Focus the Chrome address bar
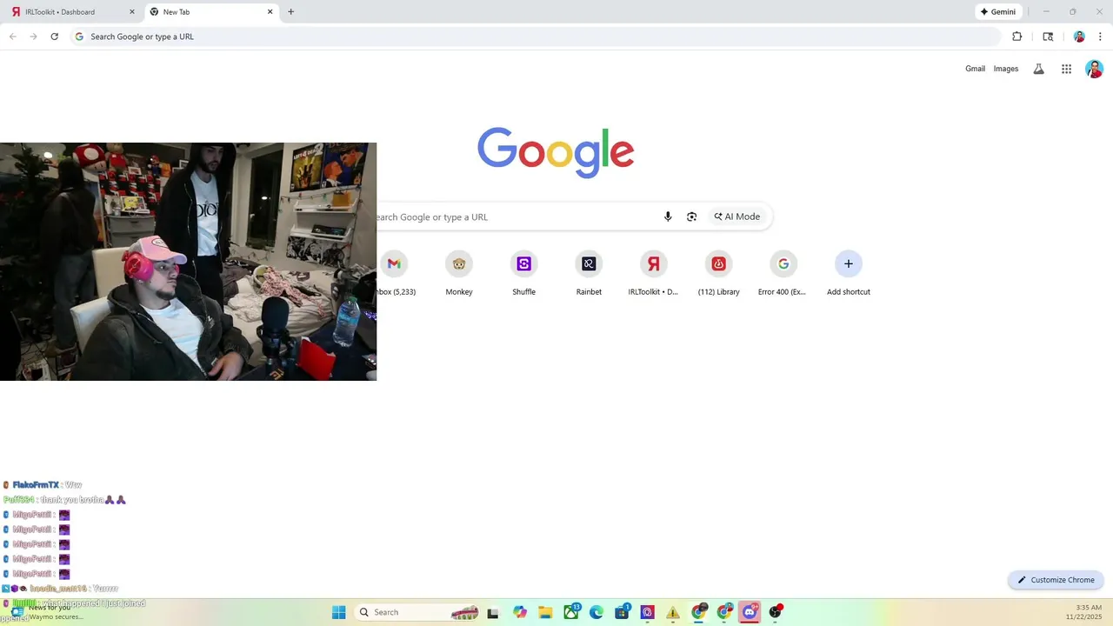Image resolution: width=1113 pixels, height=626 pixels. tap(535, 37)
